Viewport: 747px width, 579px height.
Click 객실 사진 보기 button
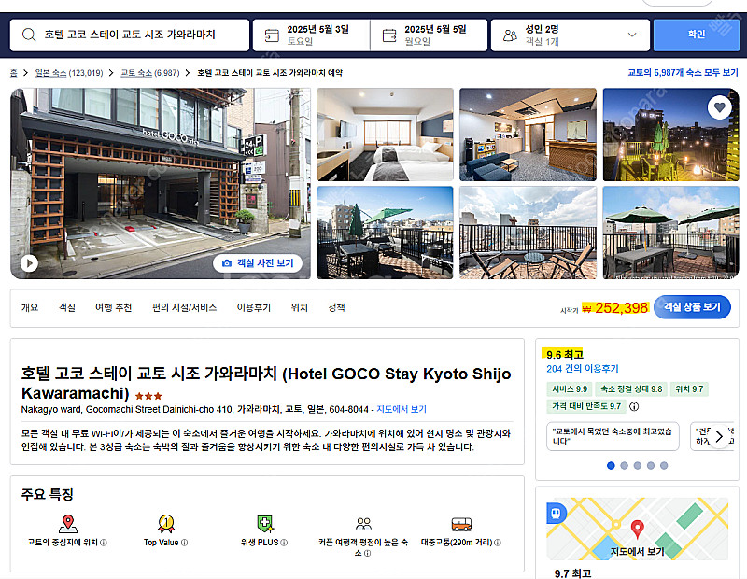258,263
